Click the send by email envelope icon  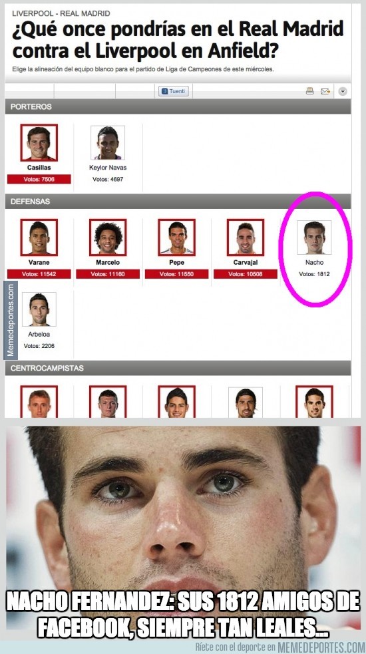(x=325, y=91)
